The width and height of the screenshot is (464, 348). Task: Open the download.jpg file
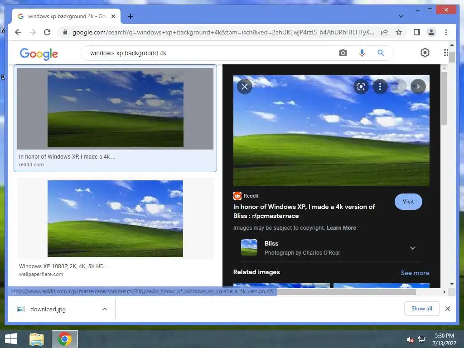[48, 309]
